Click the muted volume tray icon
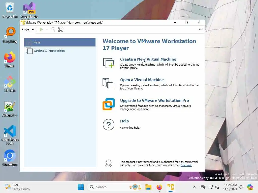Viewport: 258px width, 193px height. click(x=217, y=187)
